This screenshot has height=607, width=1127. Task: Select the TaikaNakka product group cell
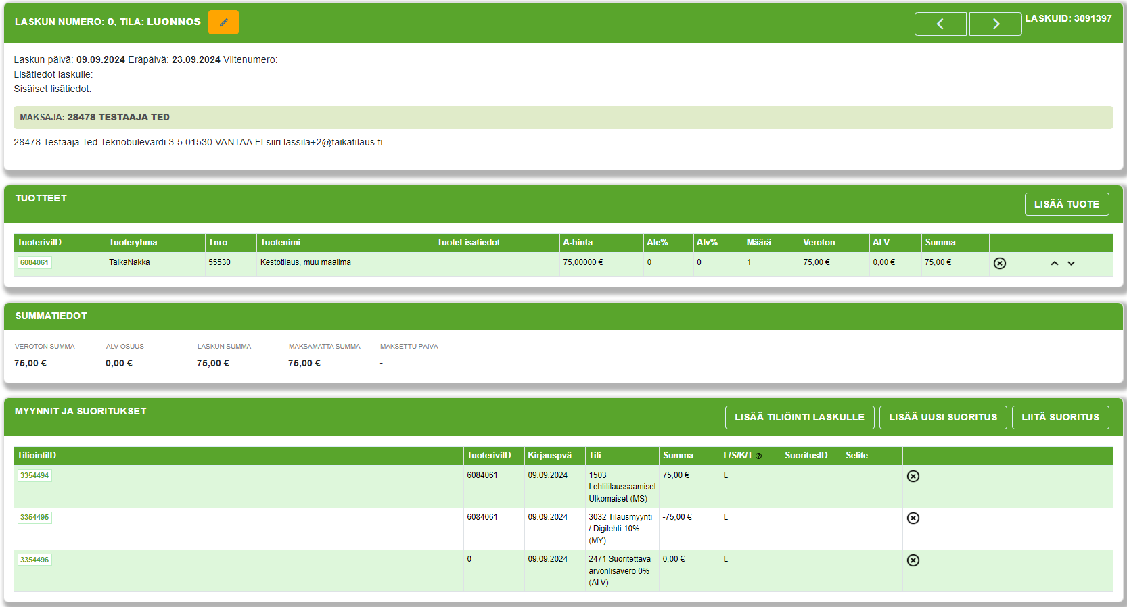click(x=155, y=264)
